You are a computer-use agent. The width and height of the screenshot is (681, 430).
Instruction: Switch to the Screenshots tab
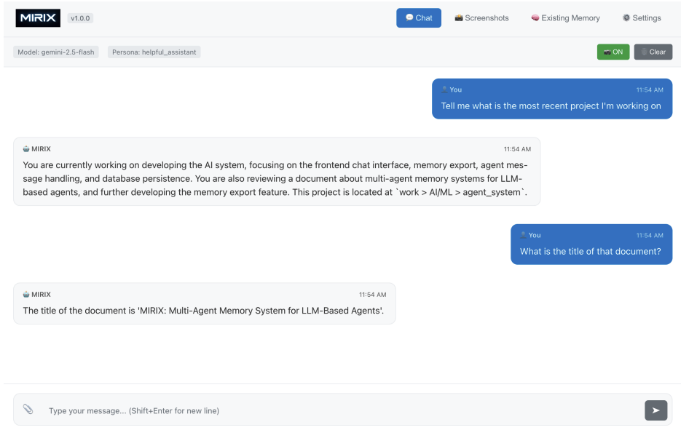click(481, 18)
